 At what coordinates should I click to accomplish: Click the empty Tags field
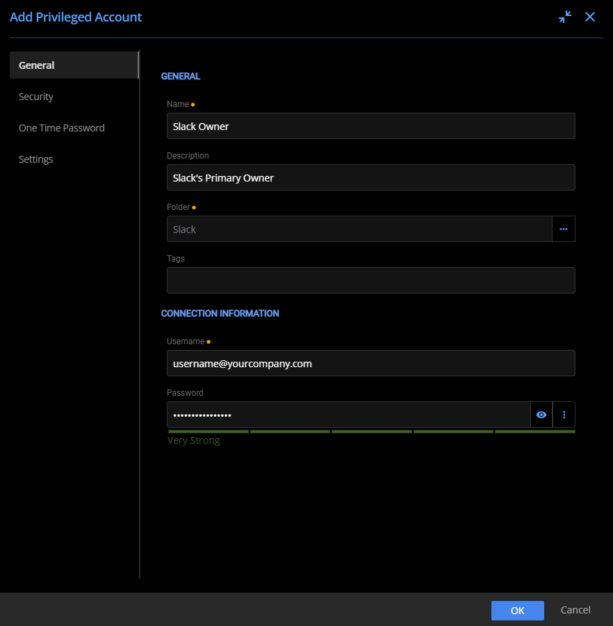click(x=370, y=280)
